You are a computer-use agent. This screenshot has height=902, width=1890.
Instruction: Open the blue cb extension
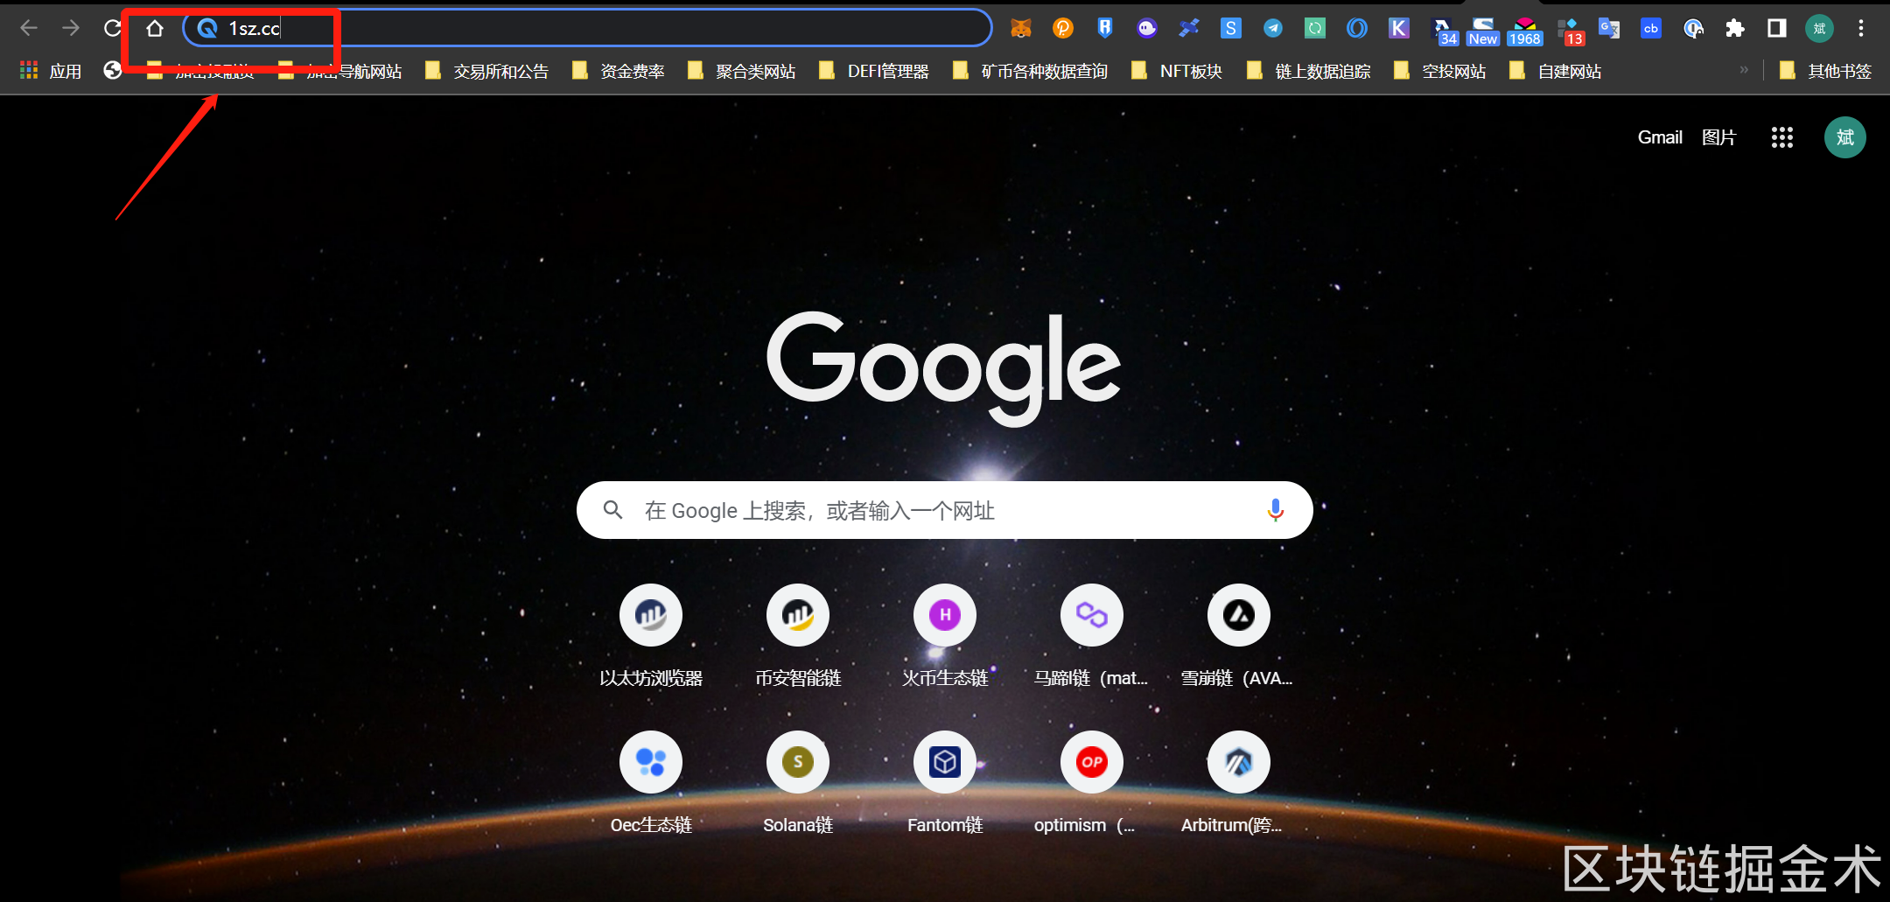1651,28
